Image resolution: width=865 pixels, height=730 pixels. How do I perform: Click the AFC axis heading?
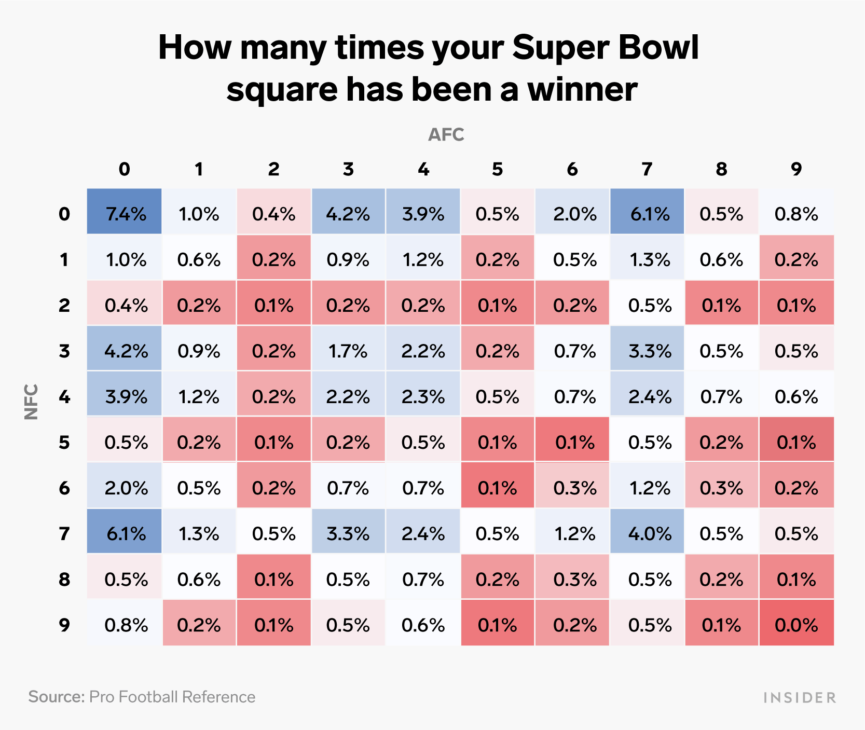[446, 134]
